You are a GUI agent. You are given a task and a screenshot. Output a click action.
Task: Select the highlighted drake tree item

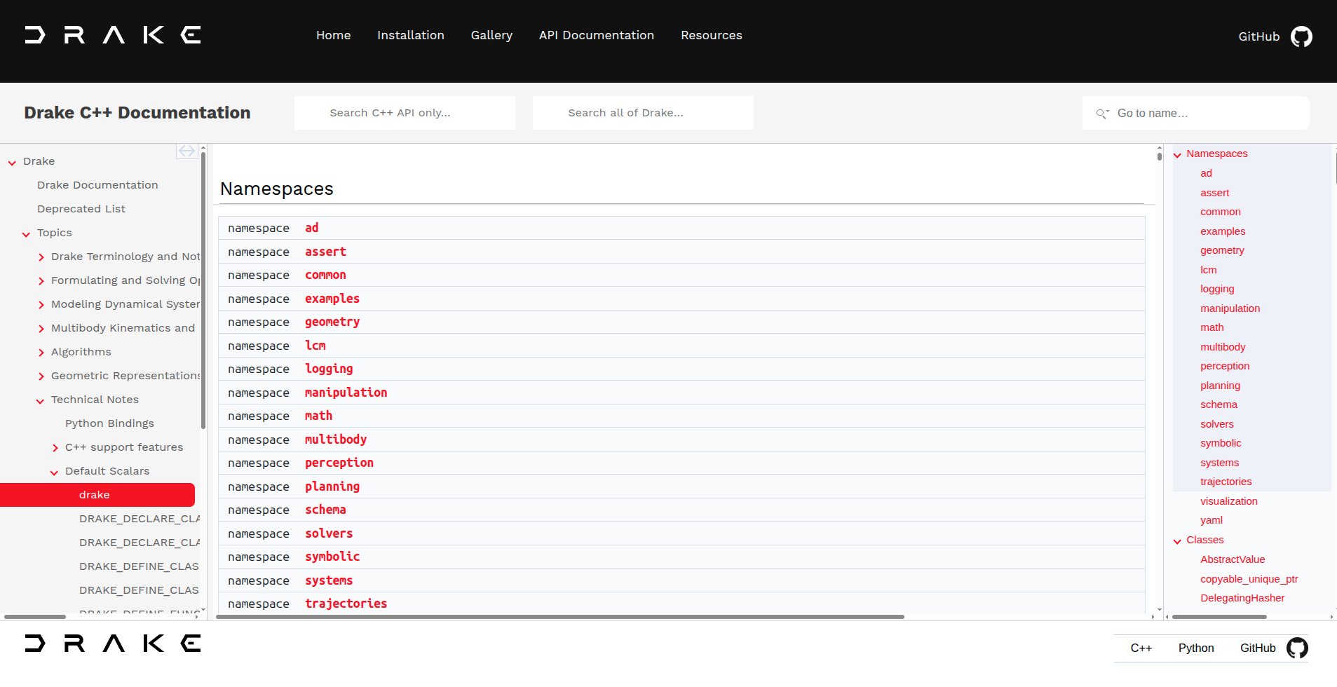coord(97,495)
